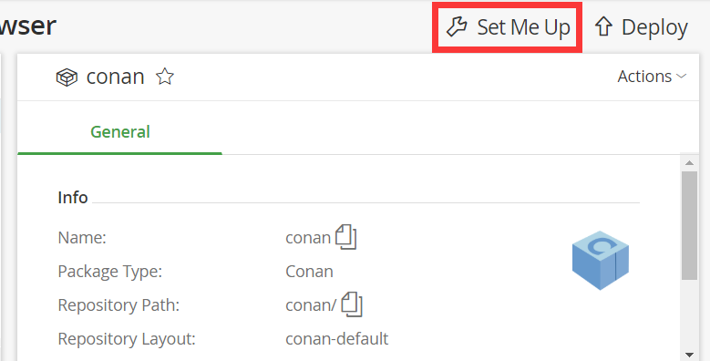710x361 pixels.
Task: Click the Package Type value Conan
Action: click(309, 272)
